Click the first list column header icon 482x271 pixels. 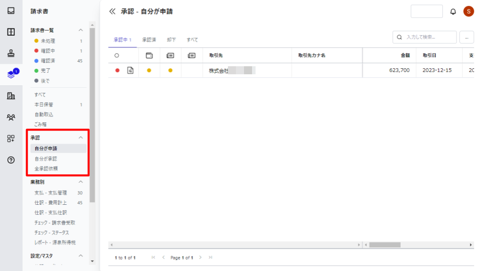coord(170,56)
